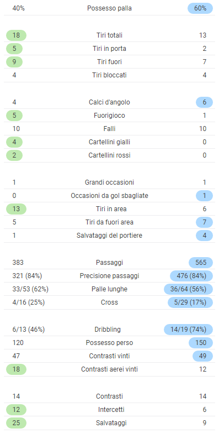Click the 60% Possesso palla badge
This screenshot has width=219, height=444.
[x=200, y=8]
